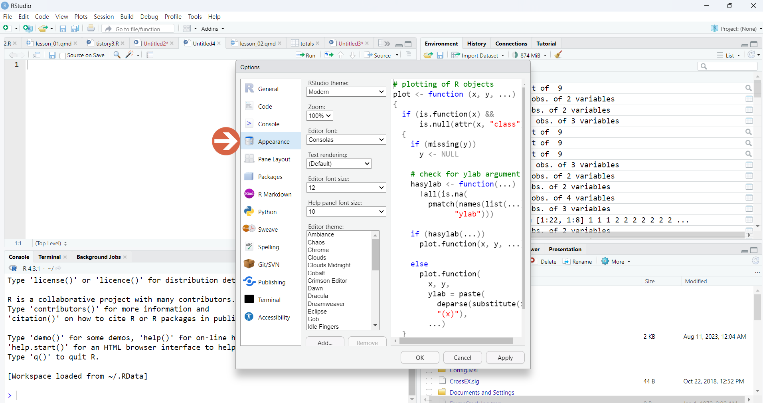
Task: Open the Terminal options section
Action: (271, 300)
